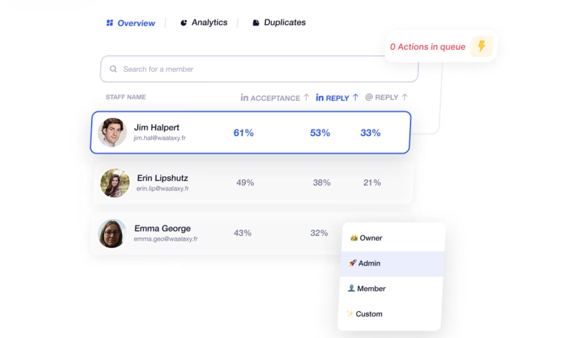The width and height of the screenshot is (574, 338).
Task: Click Erin Lipshutz's 38% reply value
Action: [x=322, y=183]
